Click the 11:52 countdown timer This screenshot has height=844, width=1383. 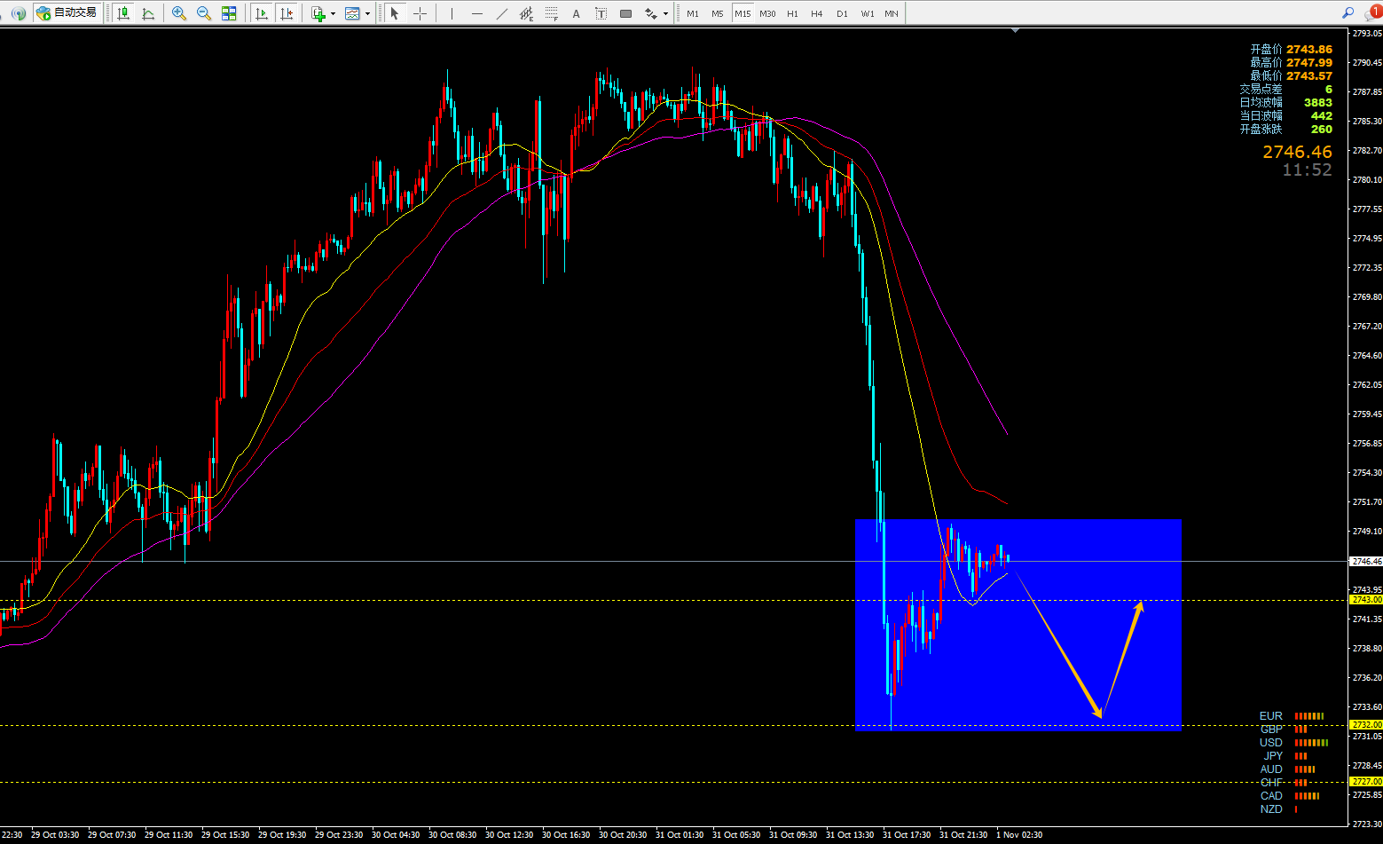coord(1307,170)
